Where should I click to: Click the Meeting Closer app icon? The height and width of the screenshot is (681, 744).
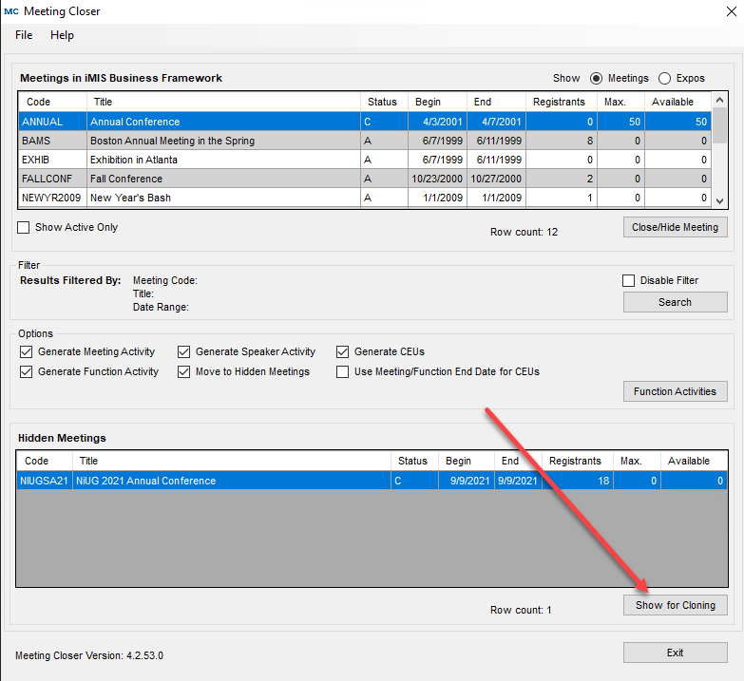click(x=10, y=11)
